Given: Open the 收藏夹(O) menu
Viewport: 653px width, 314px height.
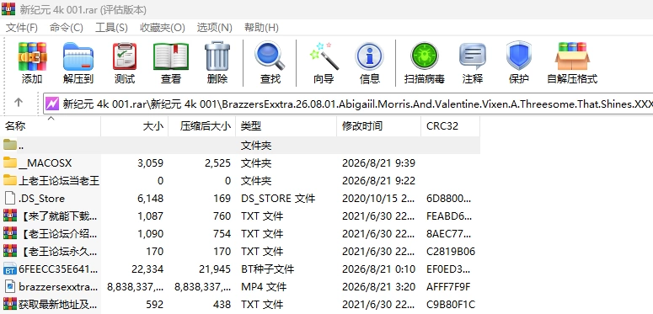Looking at the screenshot, I should tap(163, 28).
